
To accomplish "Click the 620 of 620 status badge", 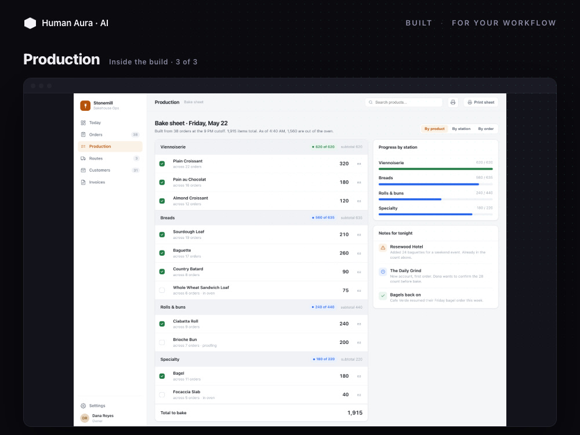I will tap(323, 147).
